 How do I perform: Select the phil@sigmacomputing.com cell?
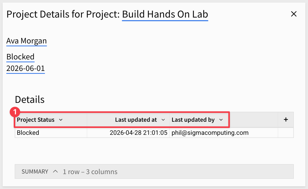[x=224, y=133]
